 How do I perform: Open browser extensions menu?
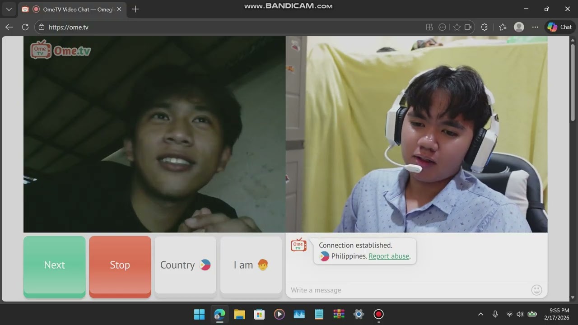tap(485, 27)
